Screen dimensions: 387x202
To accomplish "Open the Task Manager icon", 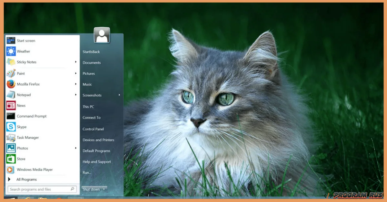I will pos(11,138).
